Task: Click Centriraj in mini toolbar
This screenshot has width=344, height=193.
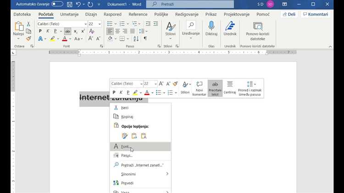Action: pyautogui.click(x=230, y=88)
